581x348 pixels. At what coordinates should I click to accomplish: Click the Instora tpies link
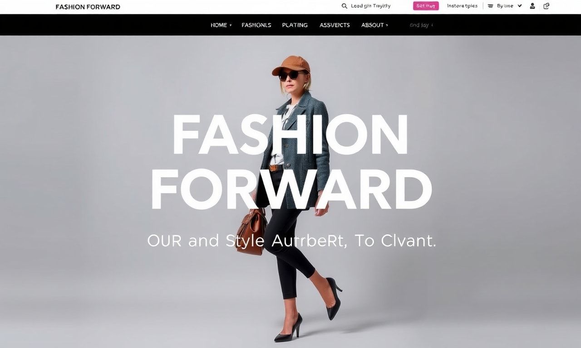point(462,6)
